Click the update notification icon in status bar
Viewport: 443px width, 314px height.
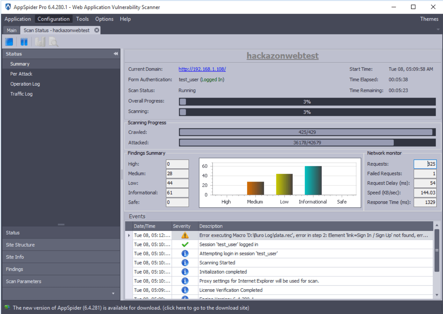[x=7, y=307]
